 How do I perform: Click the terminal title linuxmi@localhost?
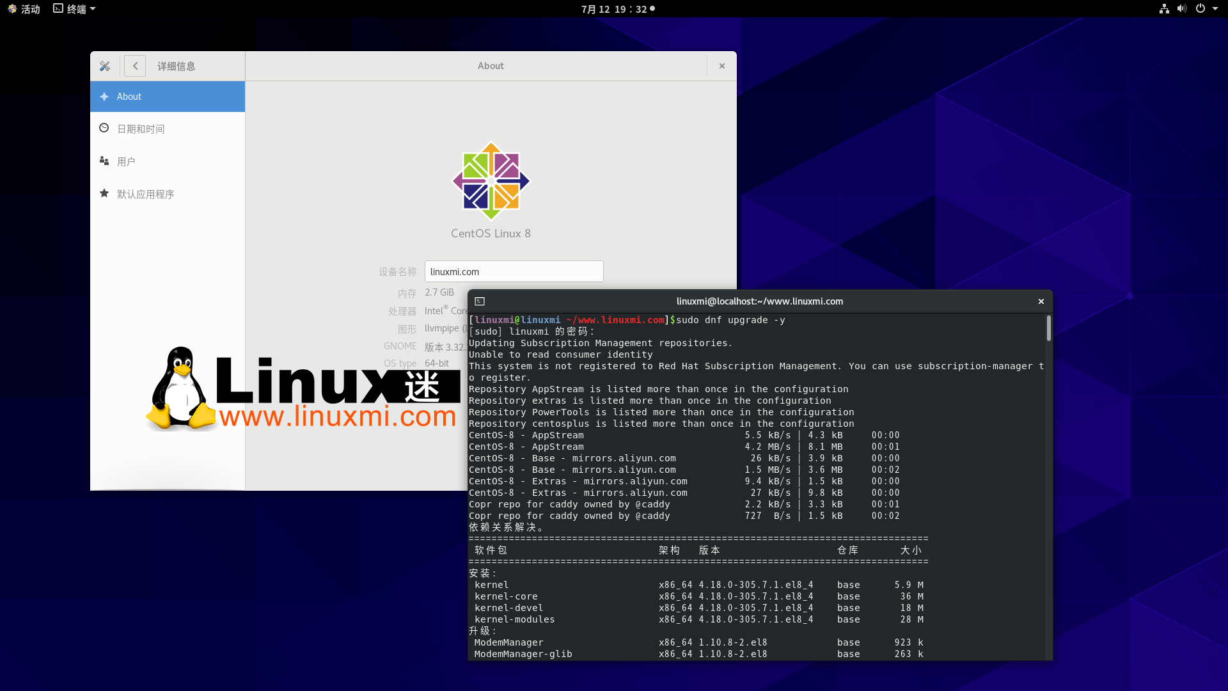pyautogui.click(x=760, y=301)
